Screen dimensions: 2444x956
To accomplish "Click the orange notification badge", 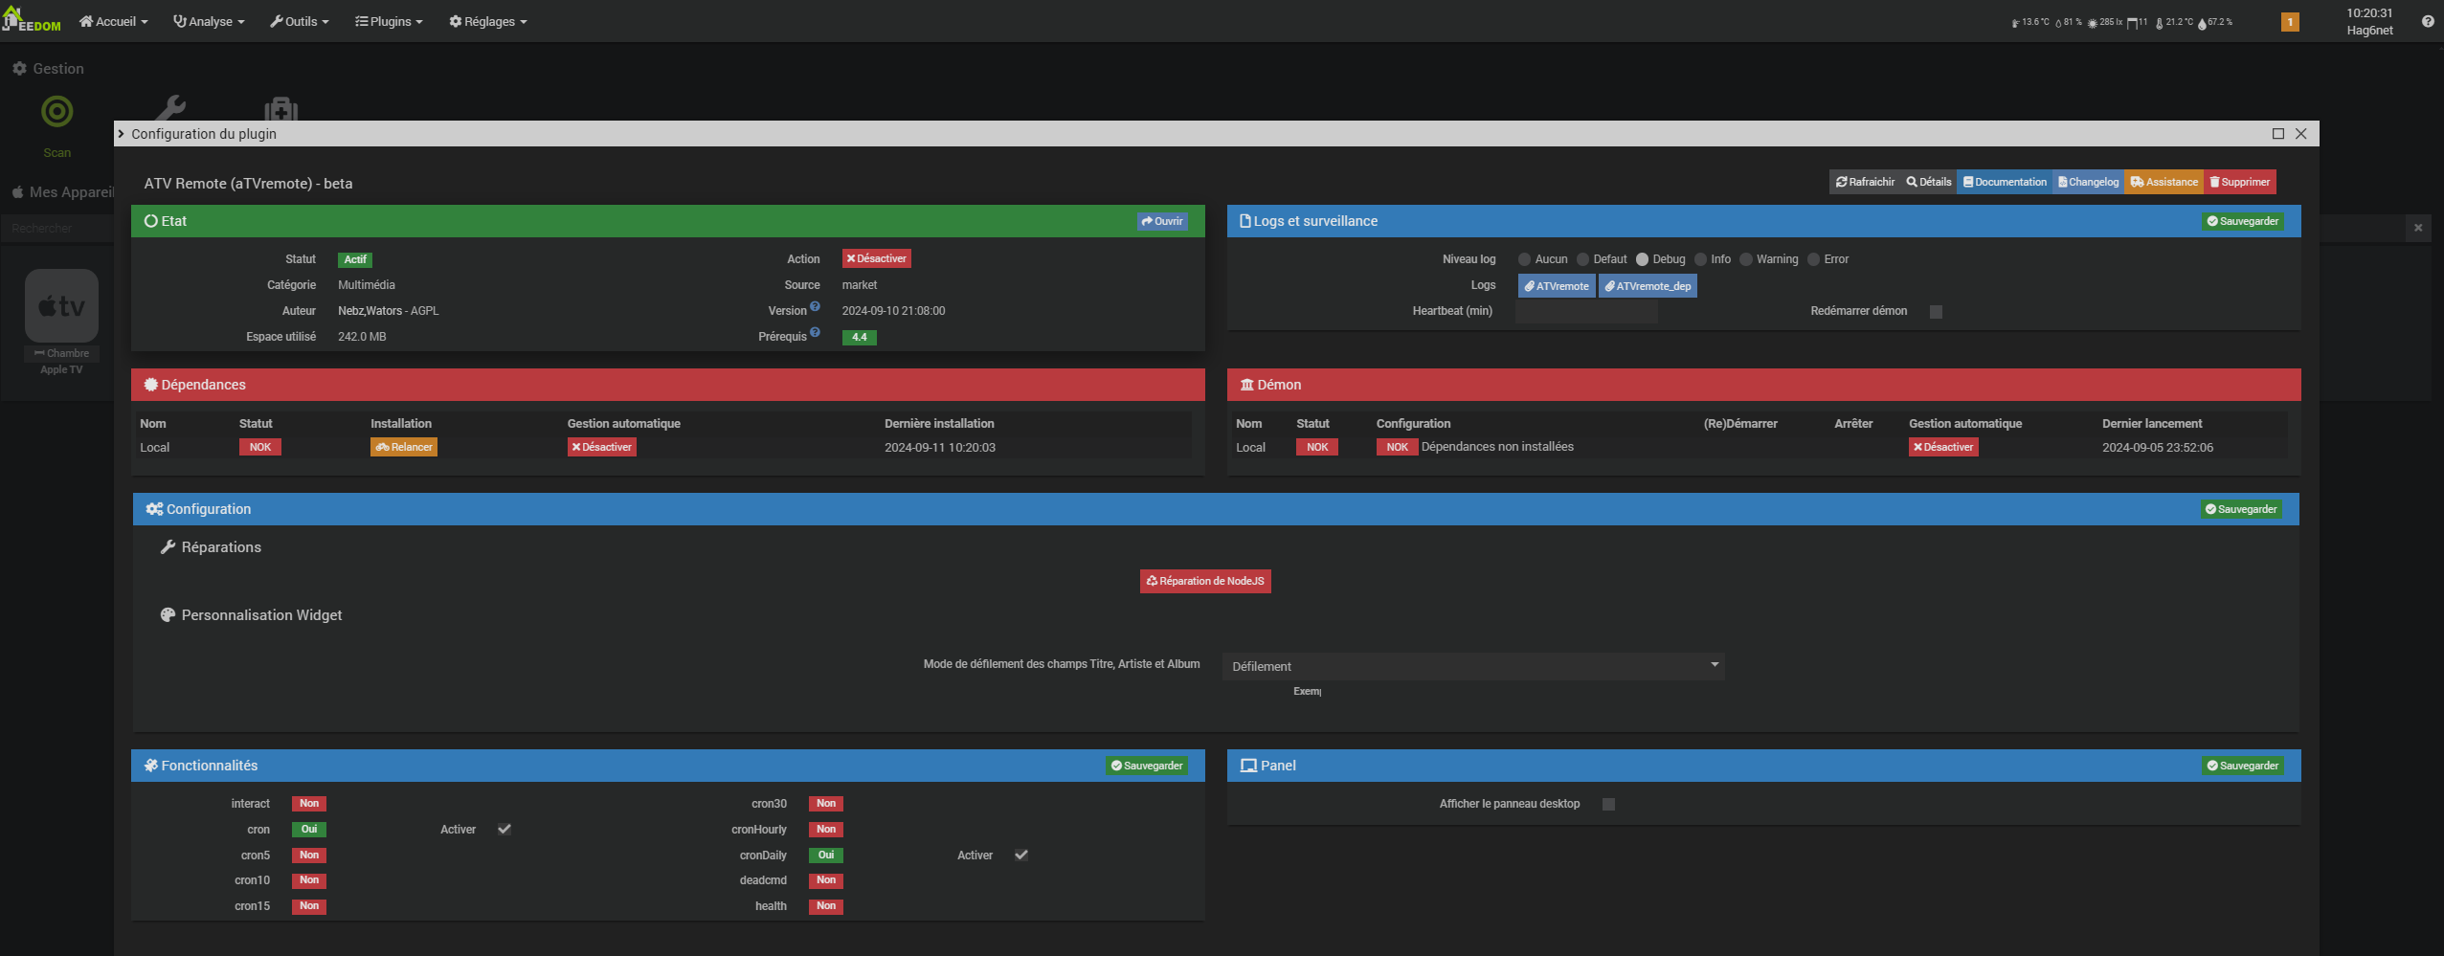I will coord(2290,22).
